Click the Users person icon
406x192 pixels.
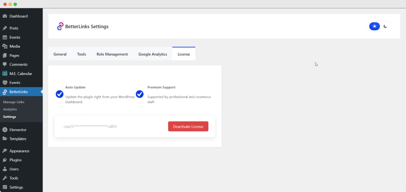(5, 169)
